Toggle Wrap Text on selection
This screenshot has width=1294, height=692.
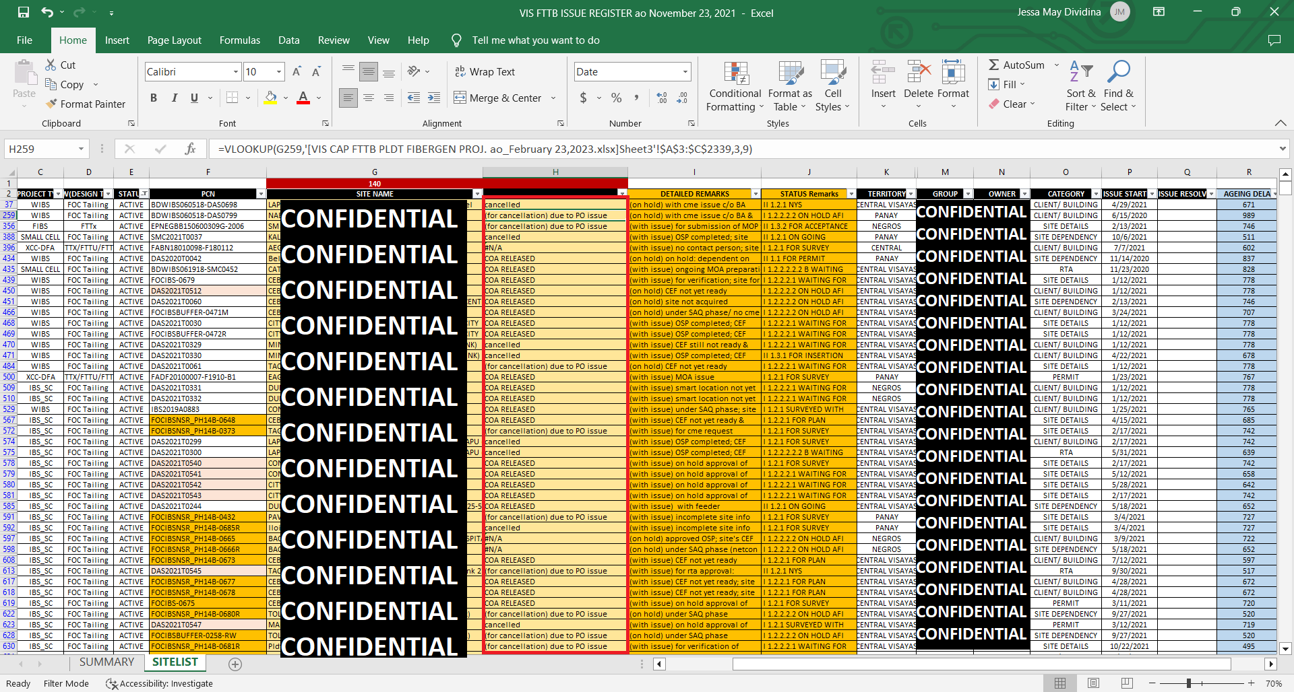coord(485,71)
